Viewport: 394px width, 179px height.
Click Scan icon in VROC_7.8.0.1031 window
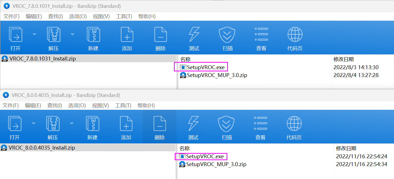coord(227,35)
